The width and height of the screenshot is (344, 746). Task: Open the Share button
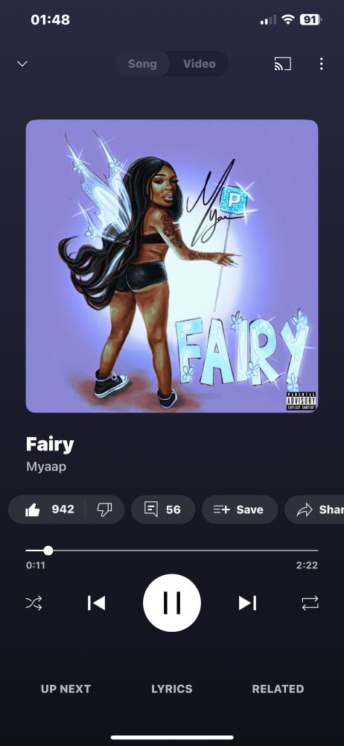tap(314, 510)
